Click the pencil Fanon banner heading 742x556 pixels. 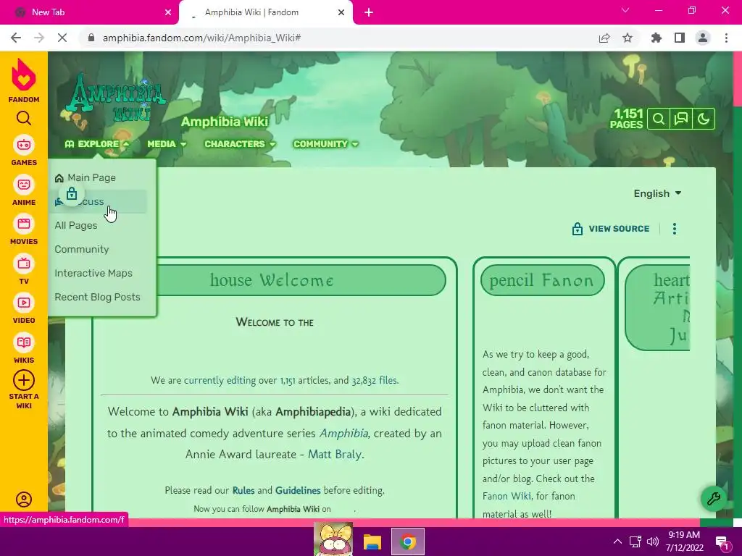542,280
